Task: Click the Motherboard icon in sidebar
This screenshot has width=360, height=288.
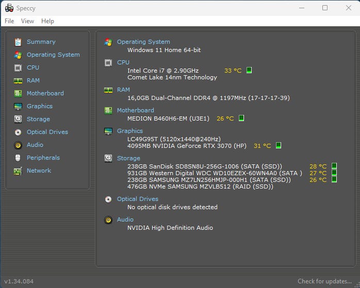Action: 18,94
